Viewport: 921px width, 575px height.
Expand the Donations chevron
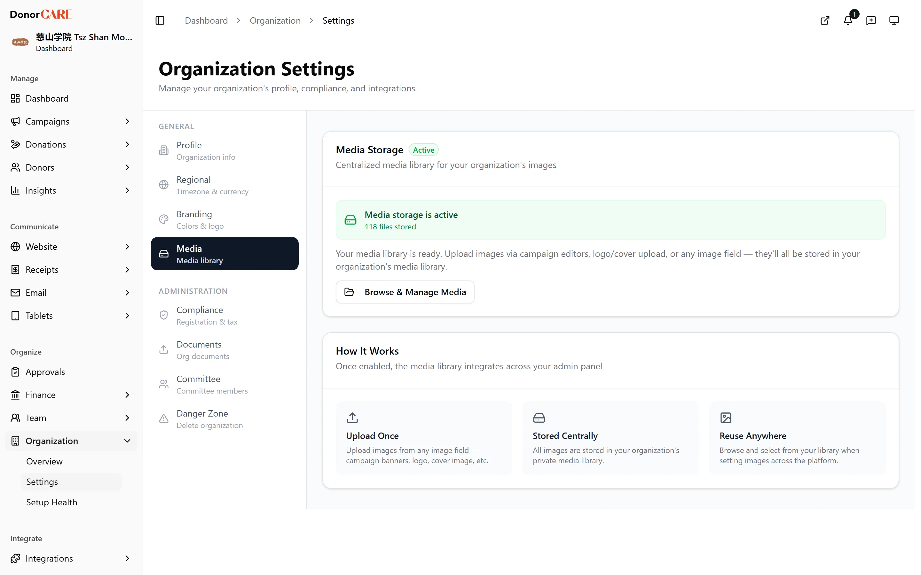point(127,144)
